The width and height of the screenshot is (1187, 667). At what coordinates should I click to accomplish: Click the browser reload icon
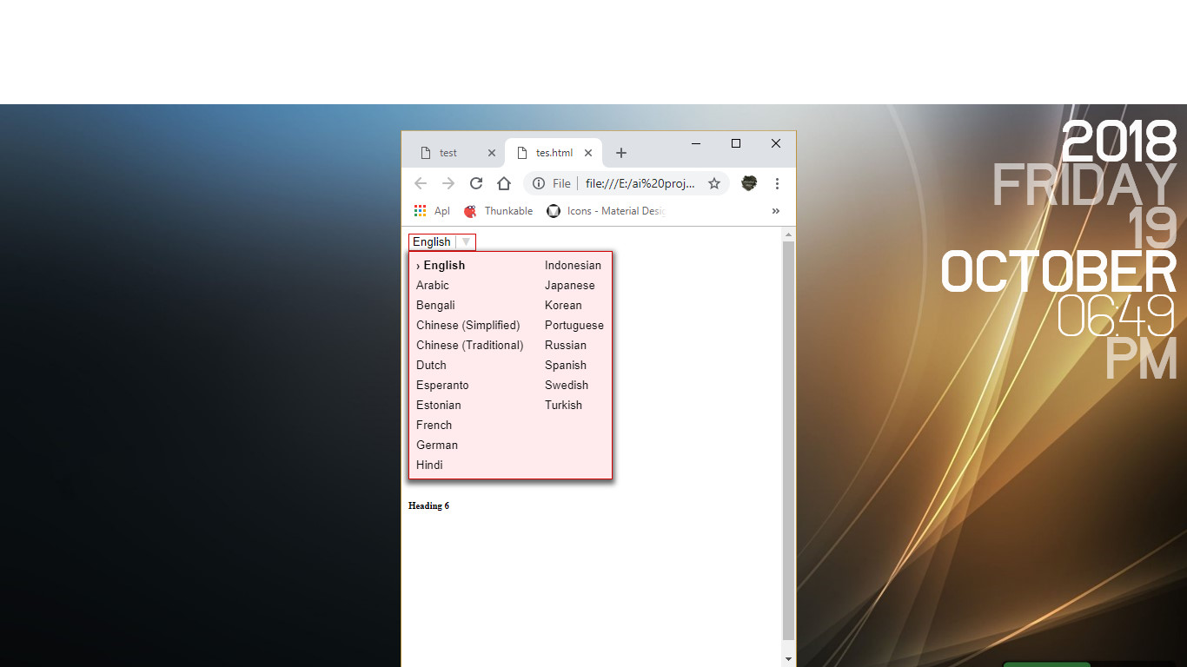click(x=476, y=183)
